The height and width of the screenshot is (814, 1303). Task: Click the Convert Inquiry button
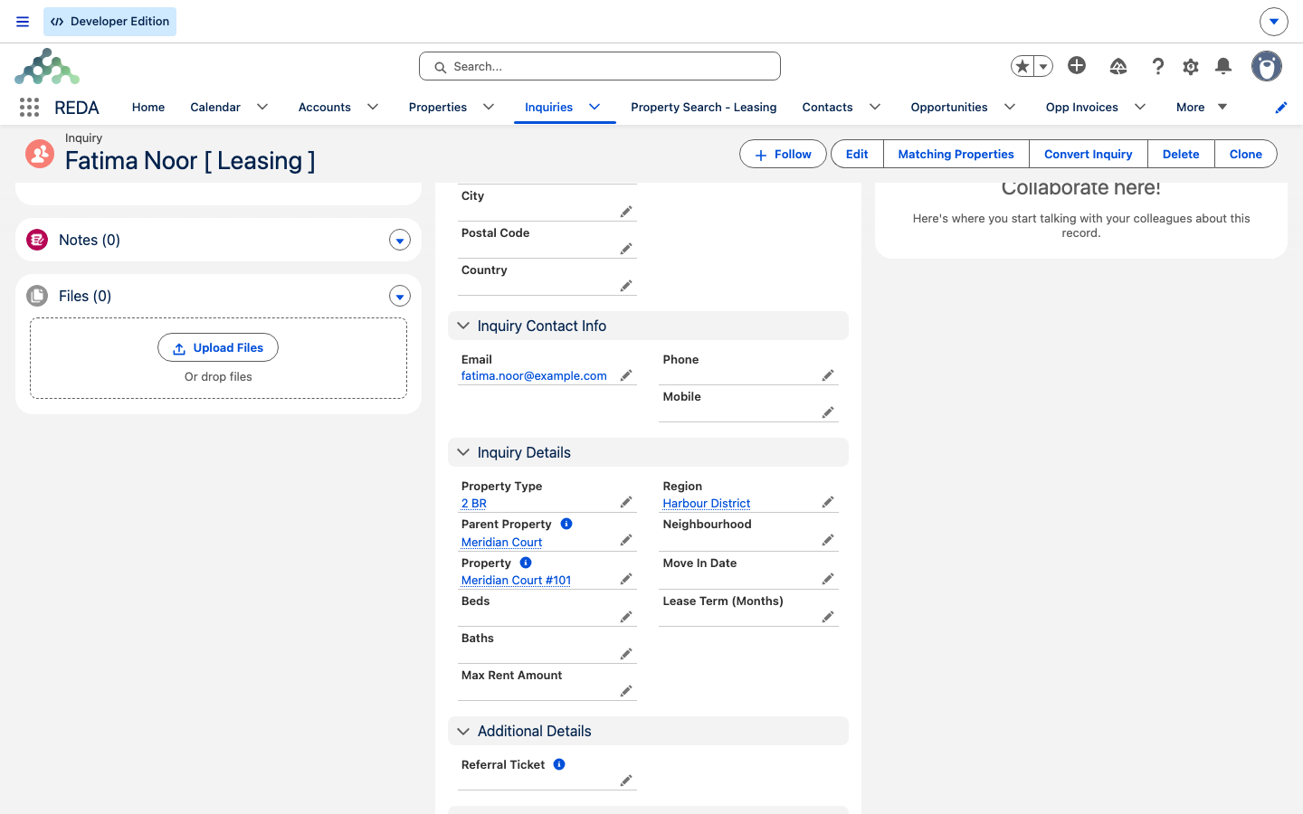(x=1088, y=154)
